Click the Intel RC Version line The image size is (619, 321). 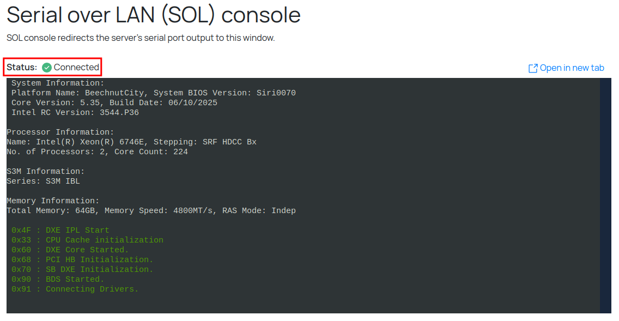75,113
